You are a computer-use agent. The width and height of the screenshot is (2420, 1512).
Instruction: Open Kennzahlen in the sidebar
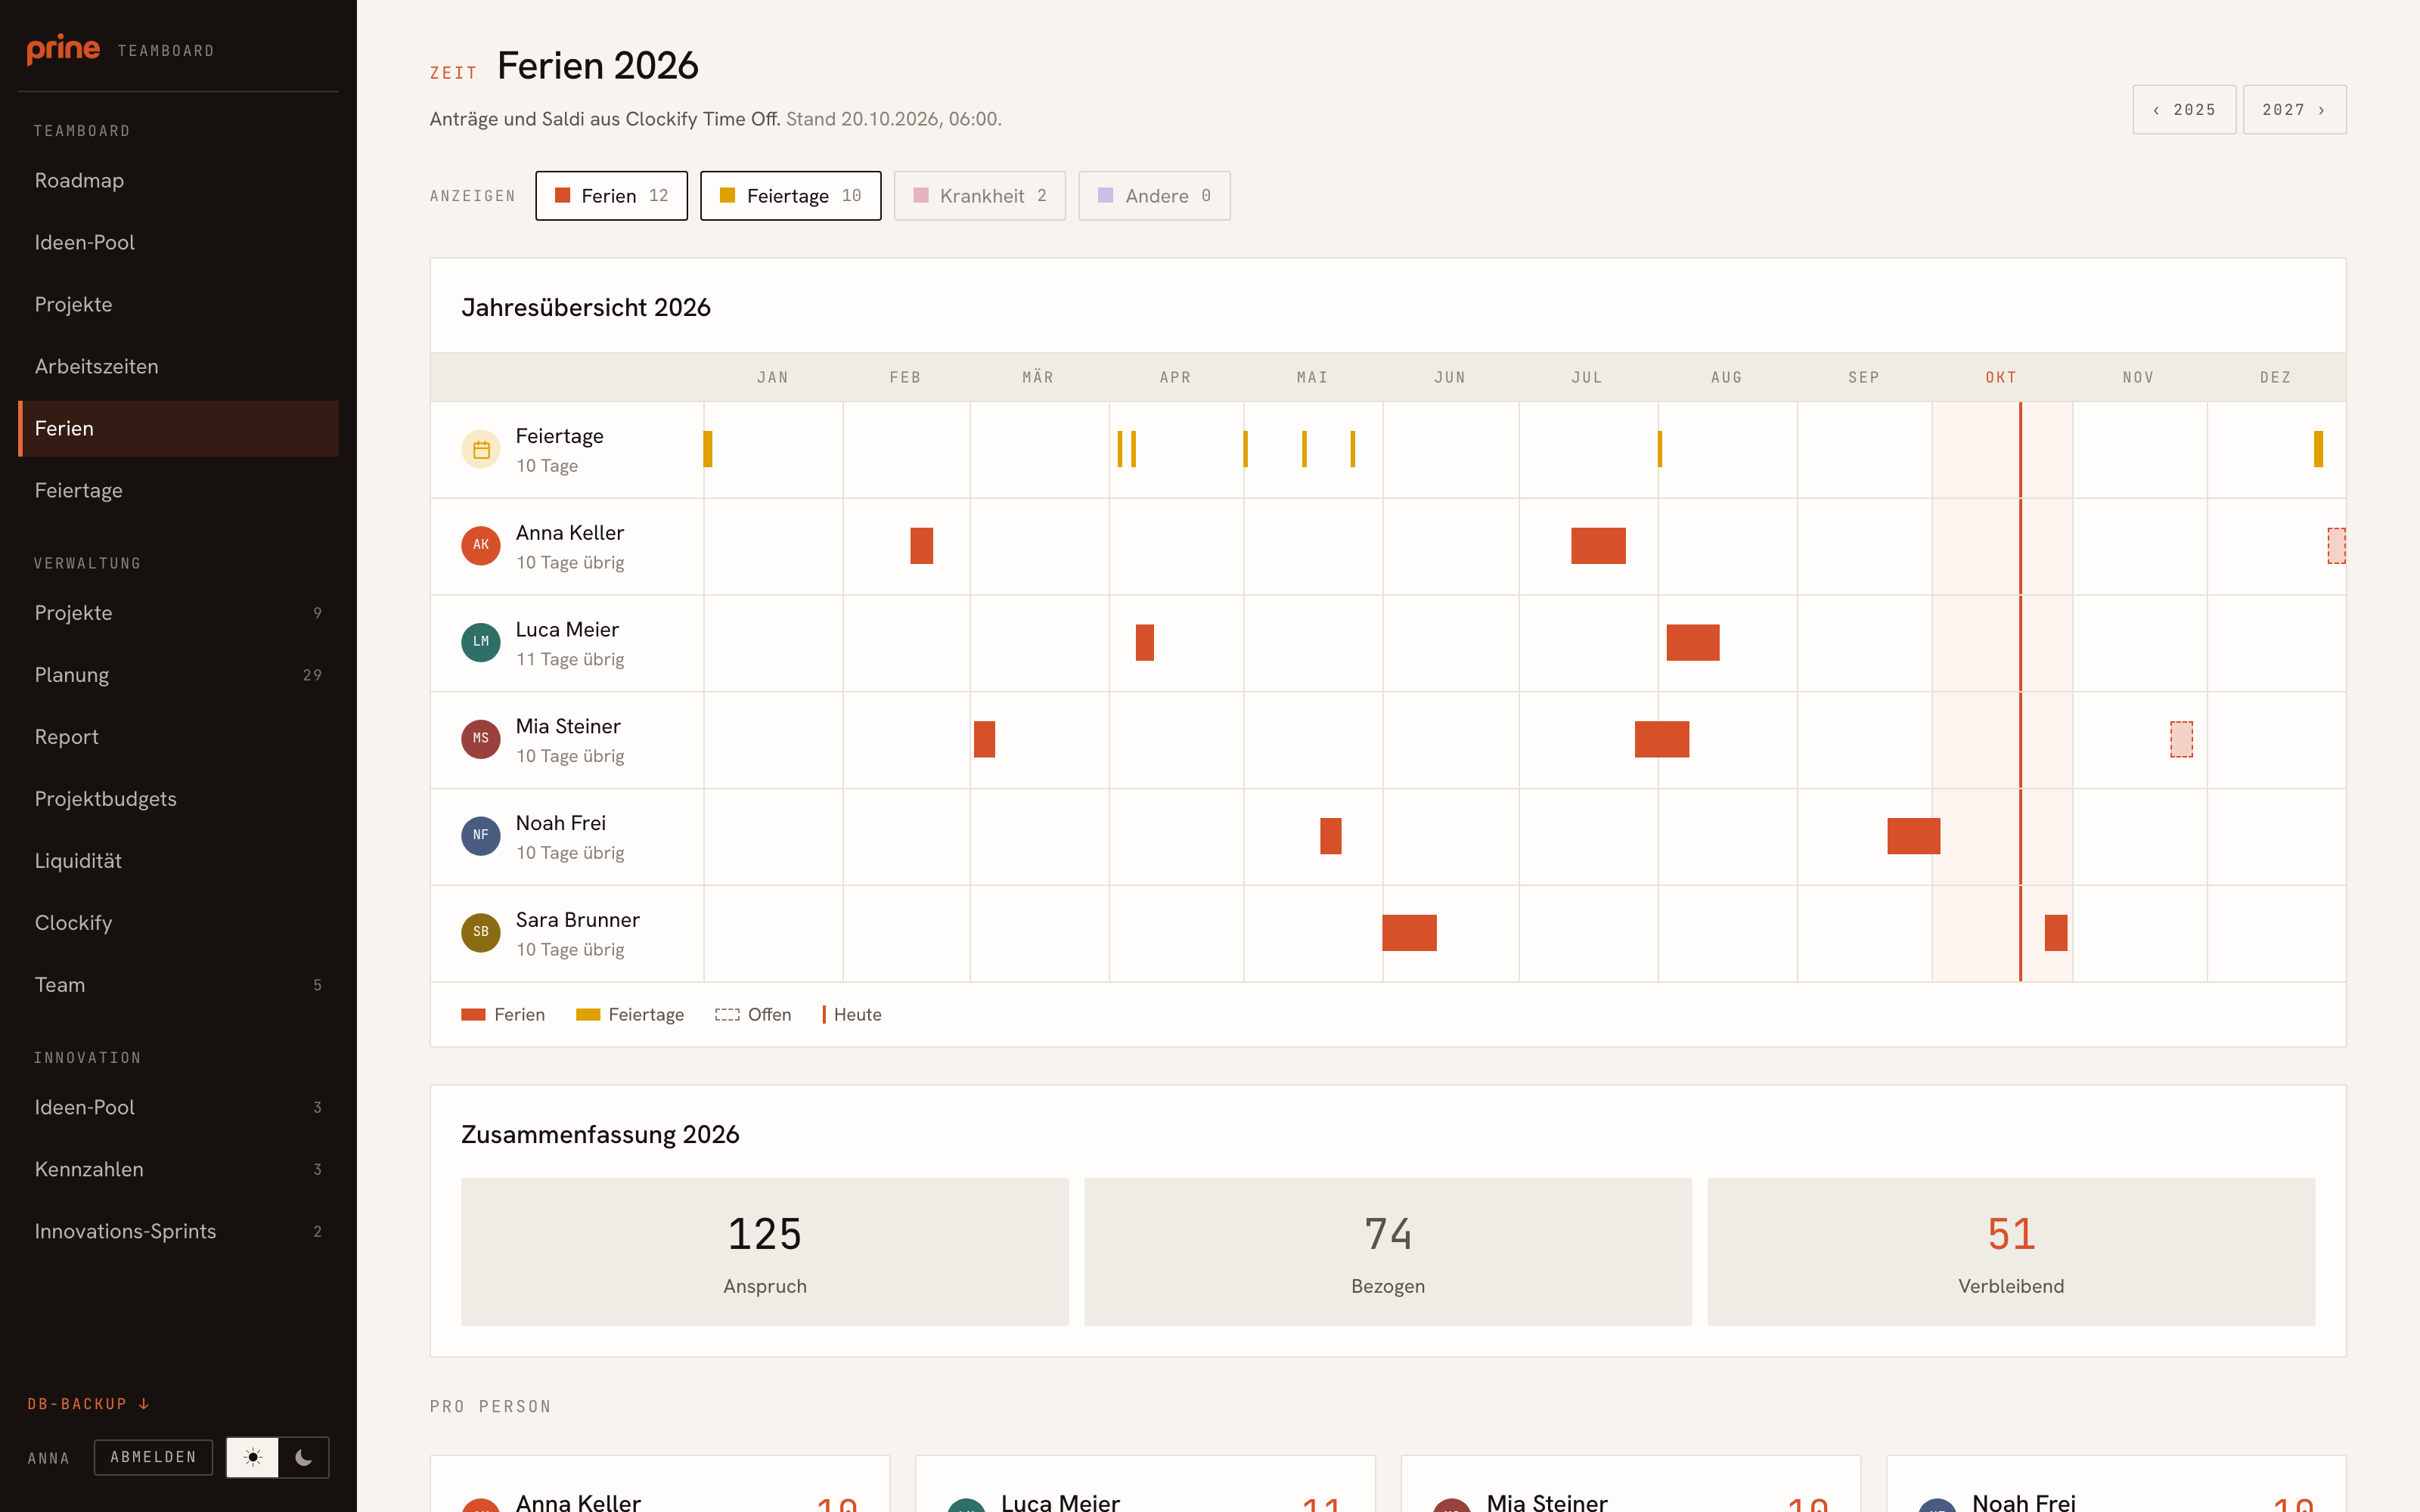click(x=178, y=1169)
